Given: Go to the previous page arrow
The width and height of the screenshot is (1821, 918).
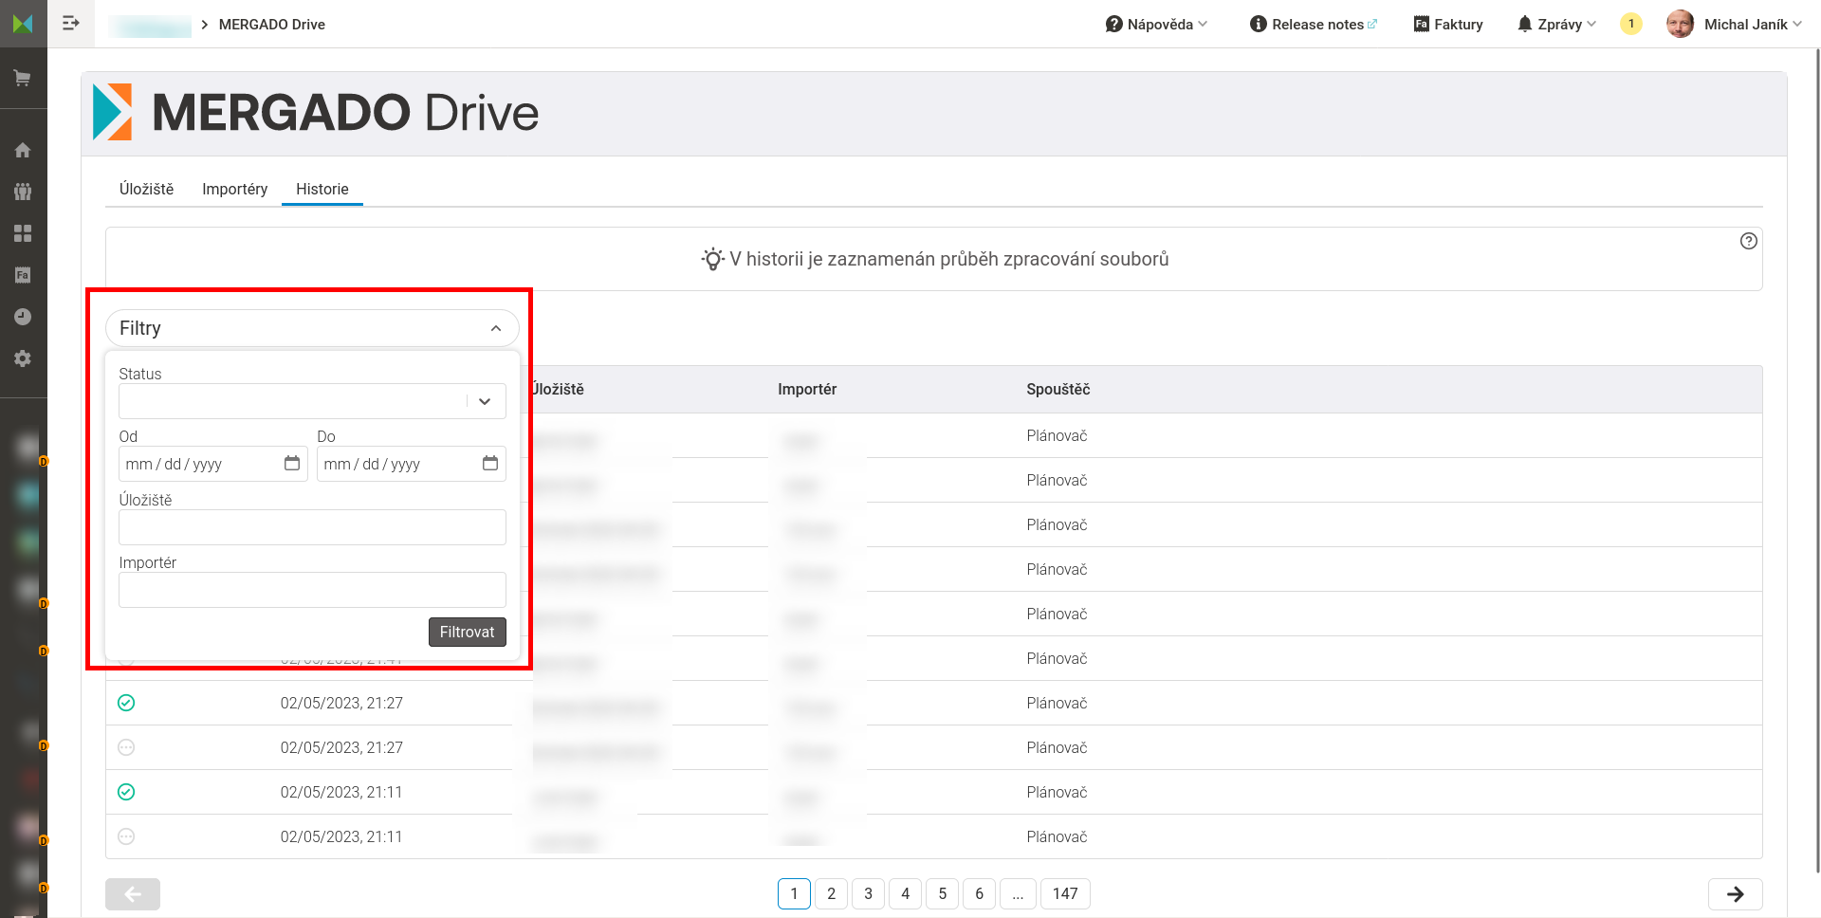Looking at the screenshot, I should [133, 893].
